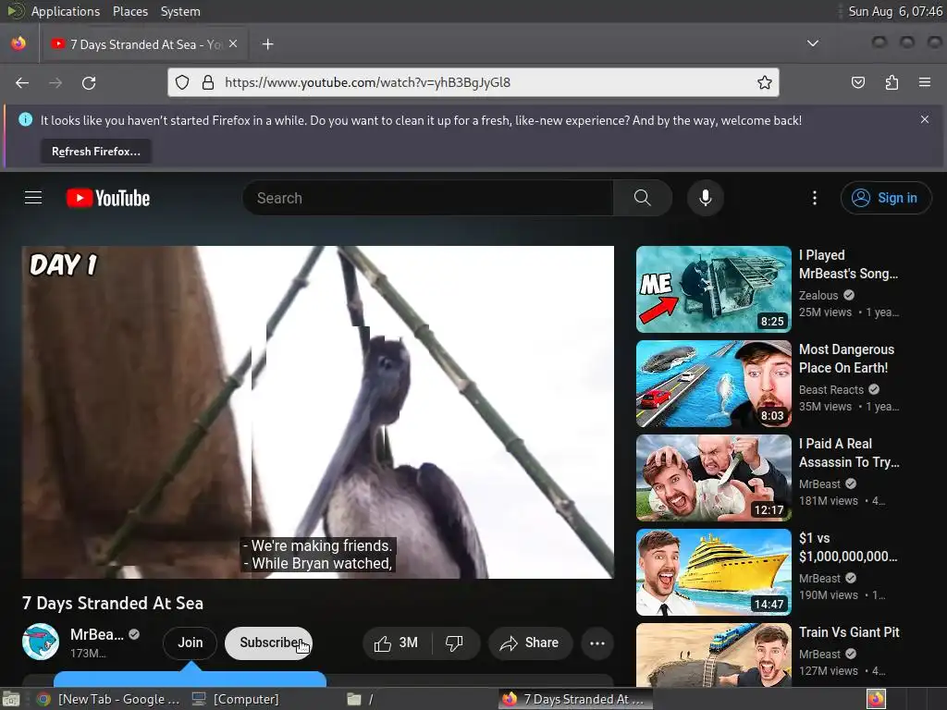Open more actions ellipsis under video
The image size is (947, 710).
tap(597, 643)
